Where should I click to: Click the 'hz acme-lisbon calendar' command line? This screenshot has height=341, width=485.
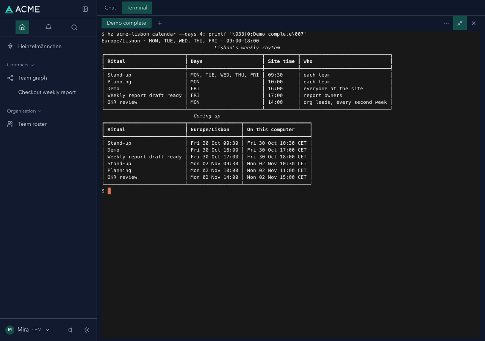(x=204, y=34)
